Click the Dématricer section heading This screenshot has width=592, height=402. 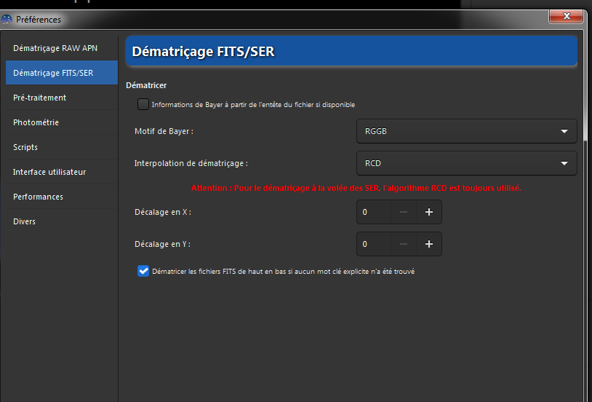point(146,85)
